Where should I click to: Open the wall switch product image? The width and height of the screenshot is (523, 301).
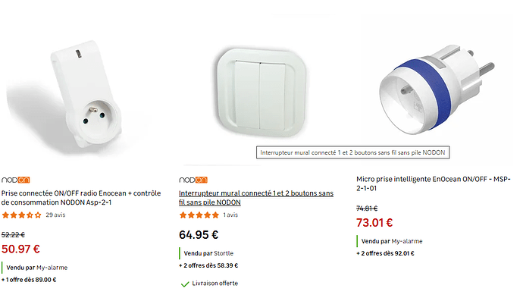click(x=261, y=92)
